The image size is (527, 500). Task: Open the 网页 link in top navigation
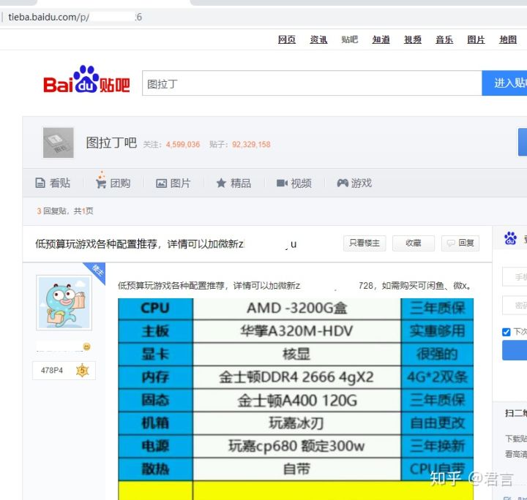pos(287,39)
